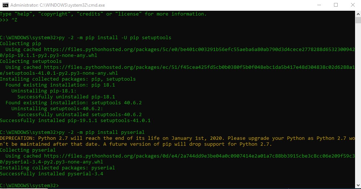This screenshot has width=361, height=189.
Task: Click the pythonhosted URL containing 'packages/5c/e0'
Action: pyautogui.click(x=199, y=50)
